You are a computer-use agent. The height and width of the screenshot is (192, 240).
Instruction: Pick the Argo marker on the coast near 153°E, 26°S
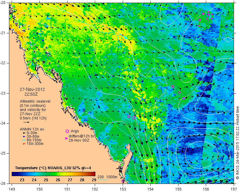coord(123,181)
